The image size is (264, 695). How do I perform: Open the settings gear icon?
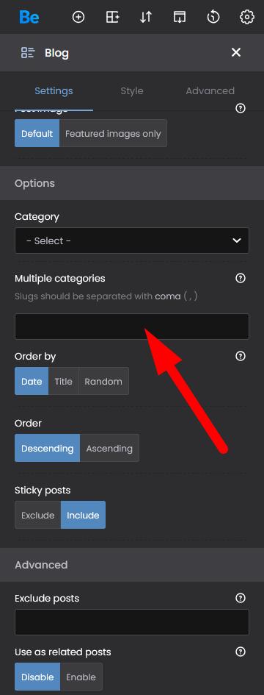pos(246,18)
